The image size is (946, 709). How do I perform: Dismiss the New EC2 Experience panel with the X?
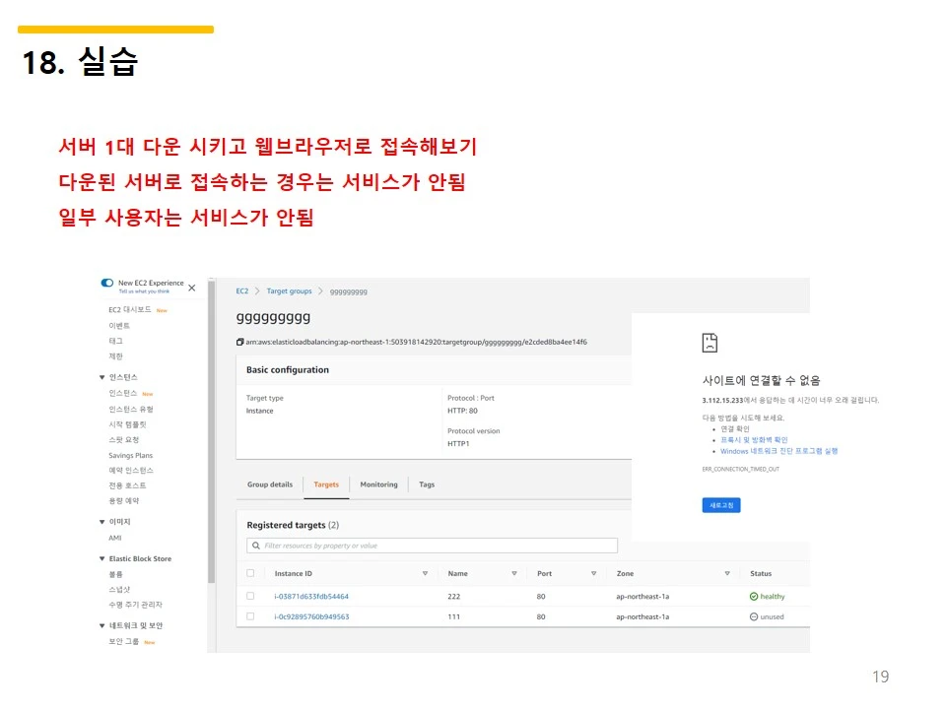pos(191,288)
